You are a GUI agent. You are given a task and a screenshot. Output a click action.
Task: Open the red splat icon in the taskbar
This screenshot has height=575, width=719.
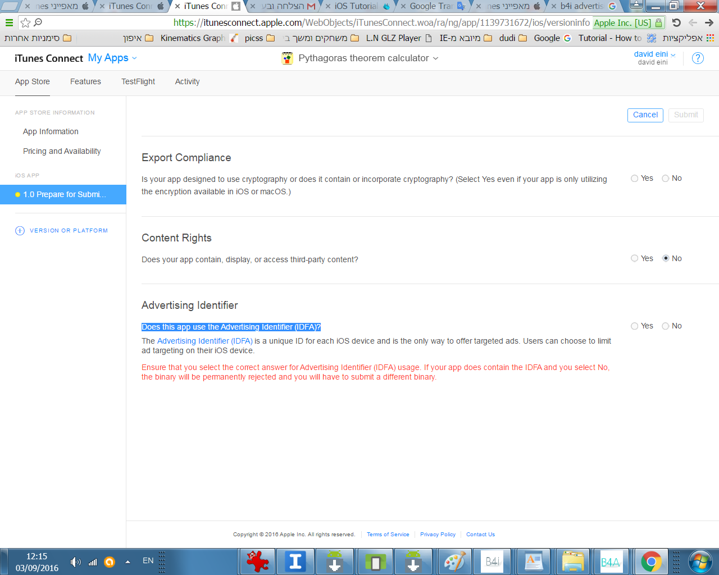click(258, 561)
